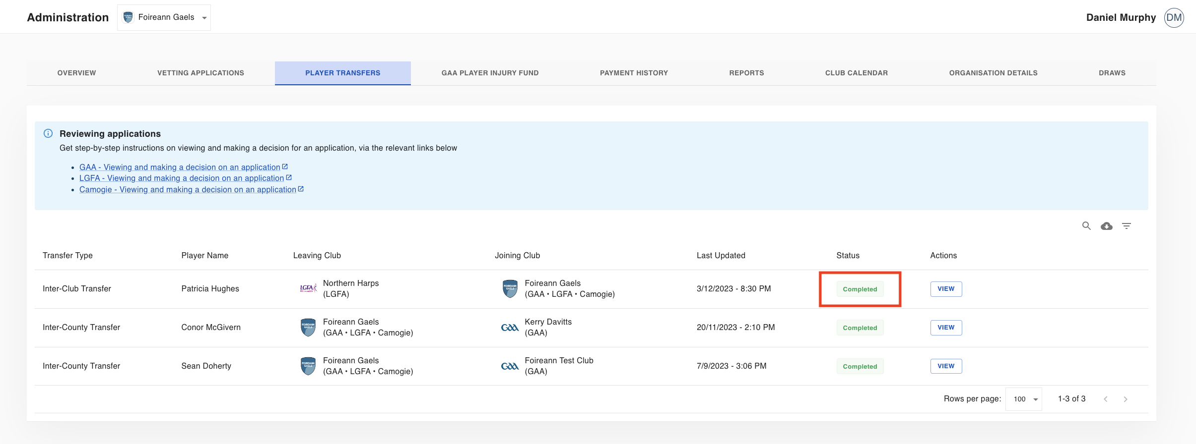Screen dimensions: 1196x444
Task: Open the Vetting Applications tab
Action: 200,73
